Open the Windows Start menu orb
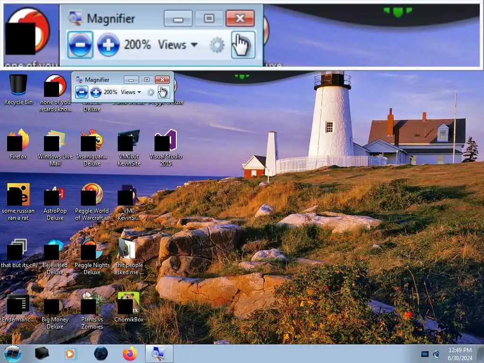 coord(13,354)
